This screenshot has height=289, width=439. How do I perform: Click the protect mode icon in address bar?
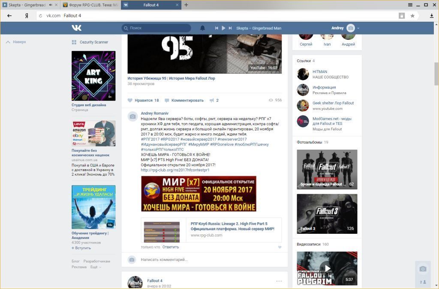coord(402,16)
